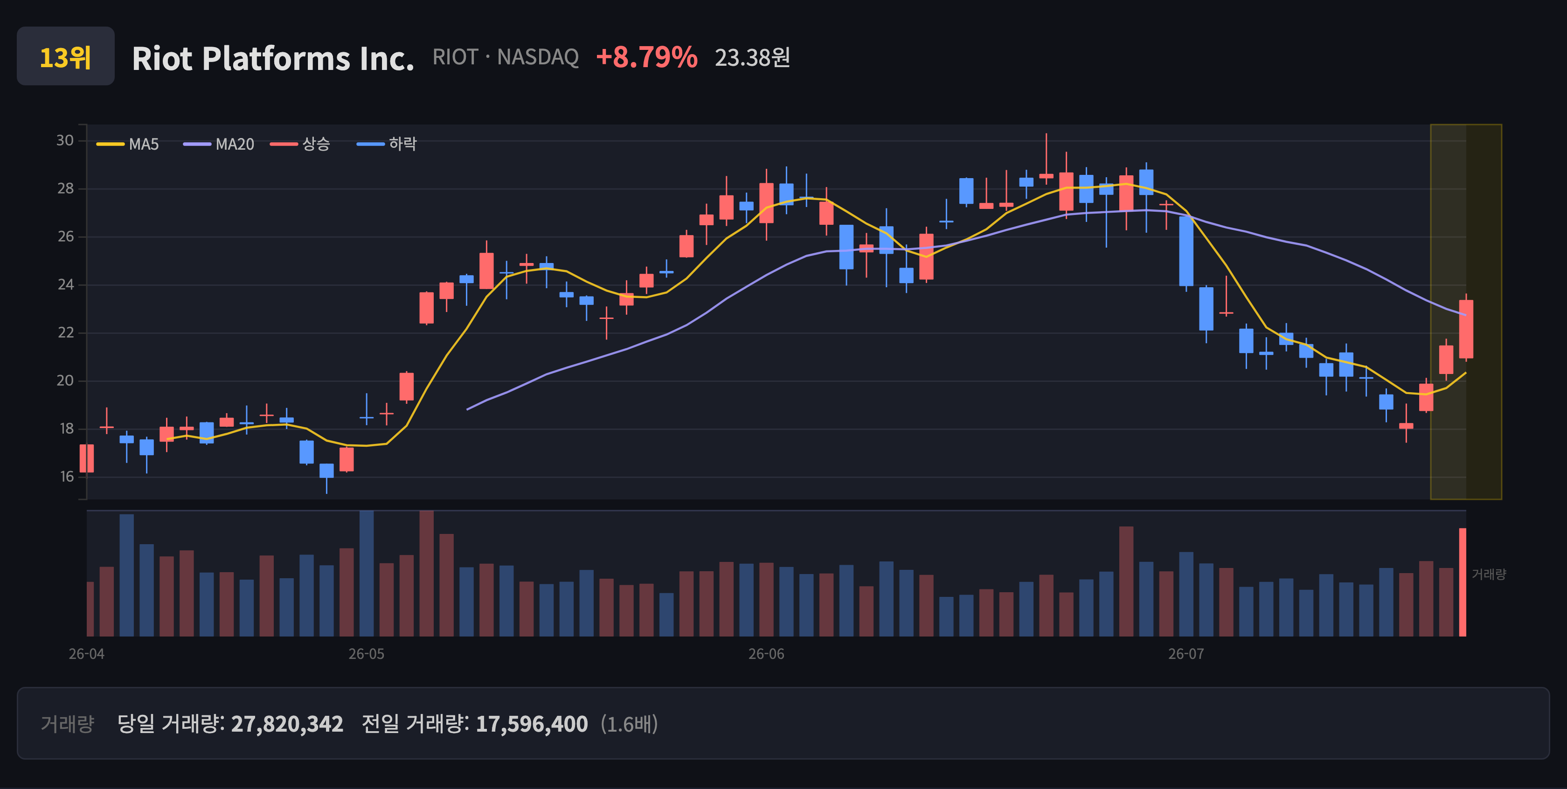The width and height of the screenshot is (1567, 789).
Task: Click 당일 거래량 value 27,820,342
Action: (287, 724)
